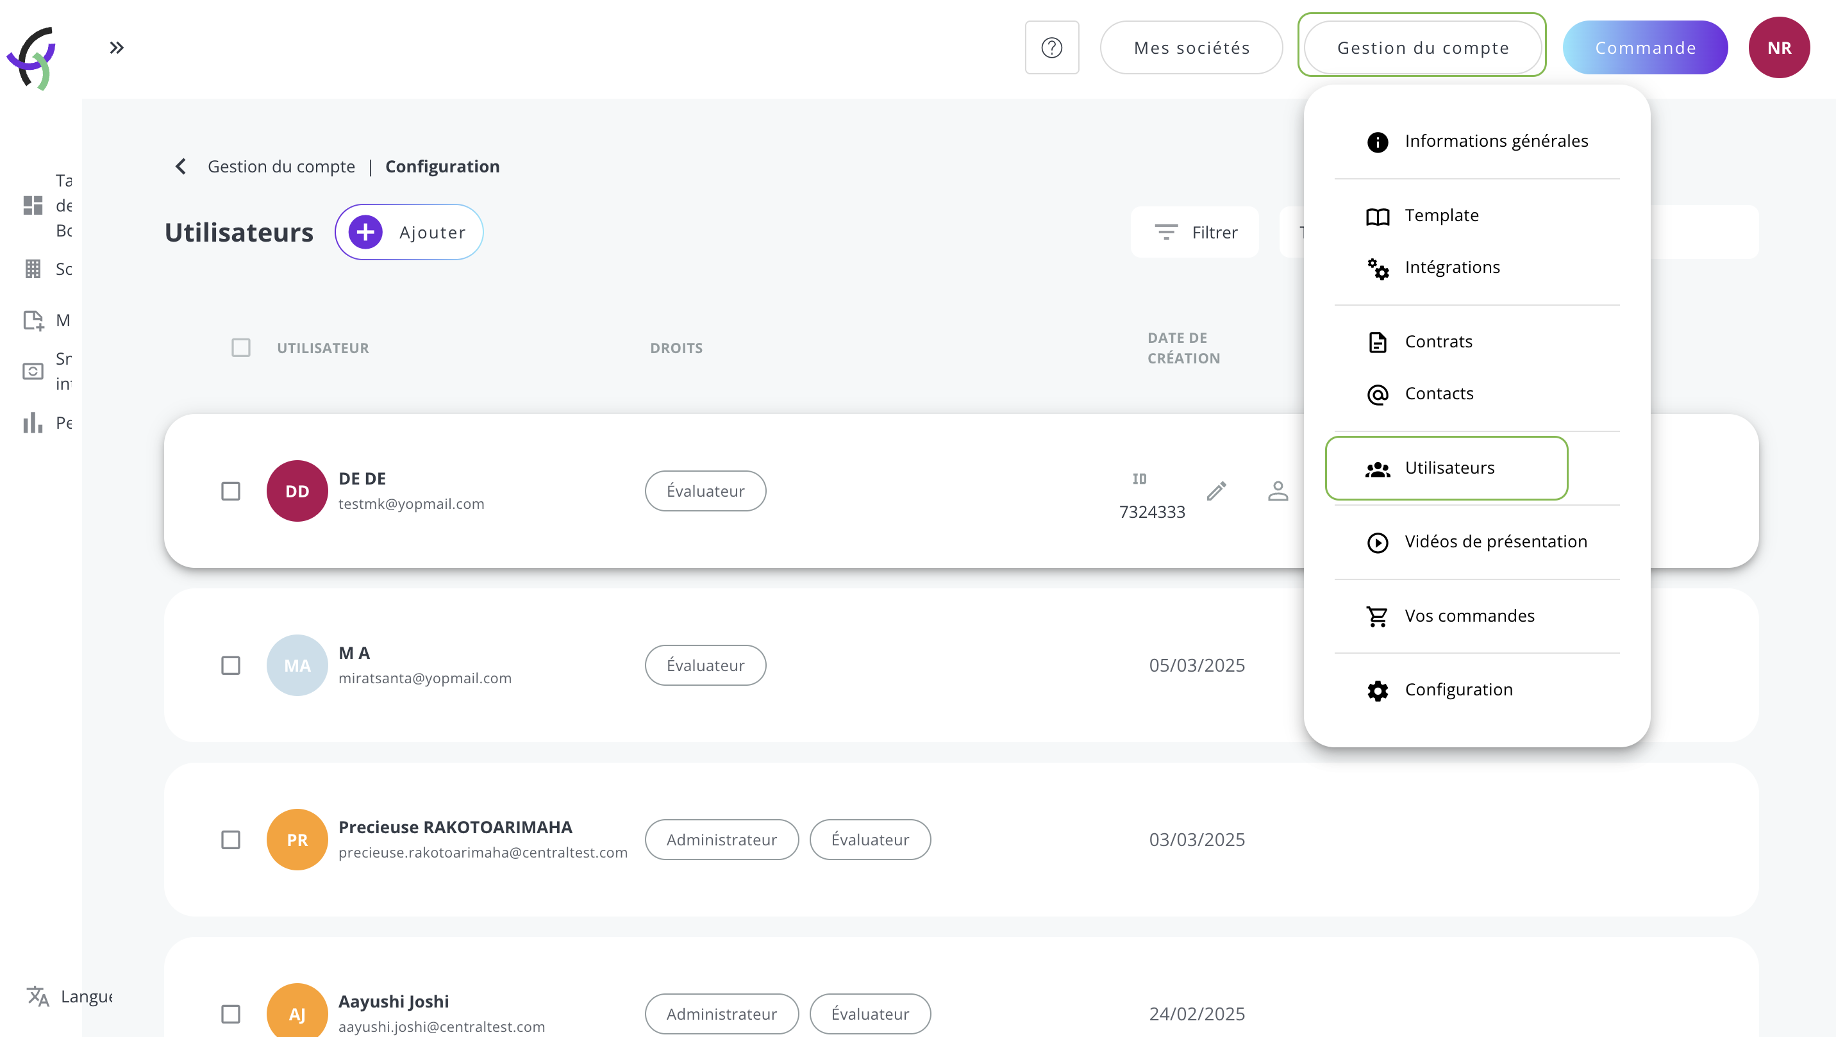Image resolution: width=1836 pixels, height=1037 pixels.
Task: Go back using breadcrumb chevron
Action: [180, 166]
